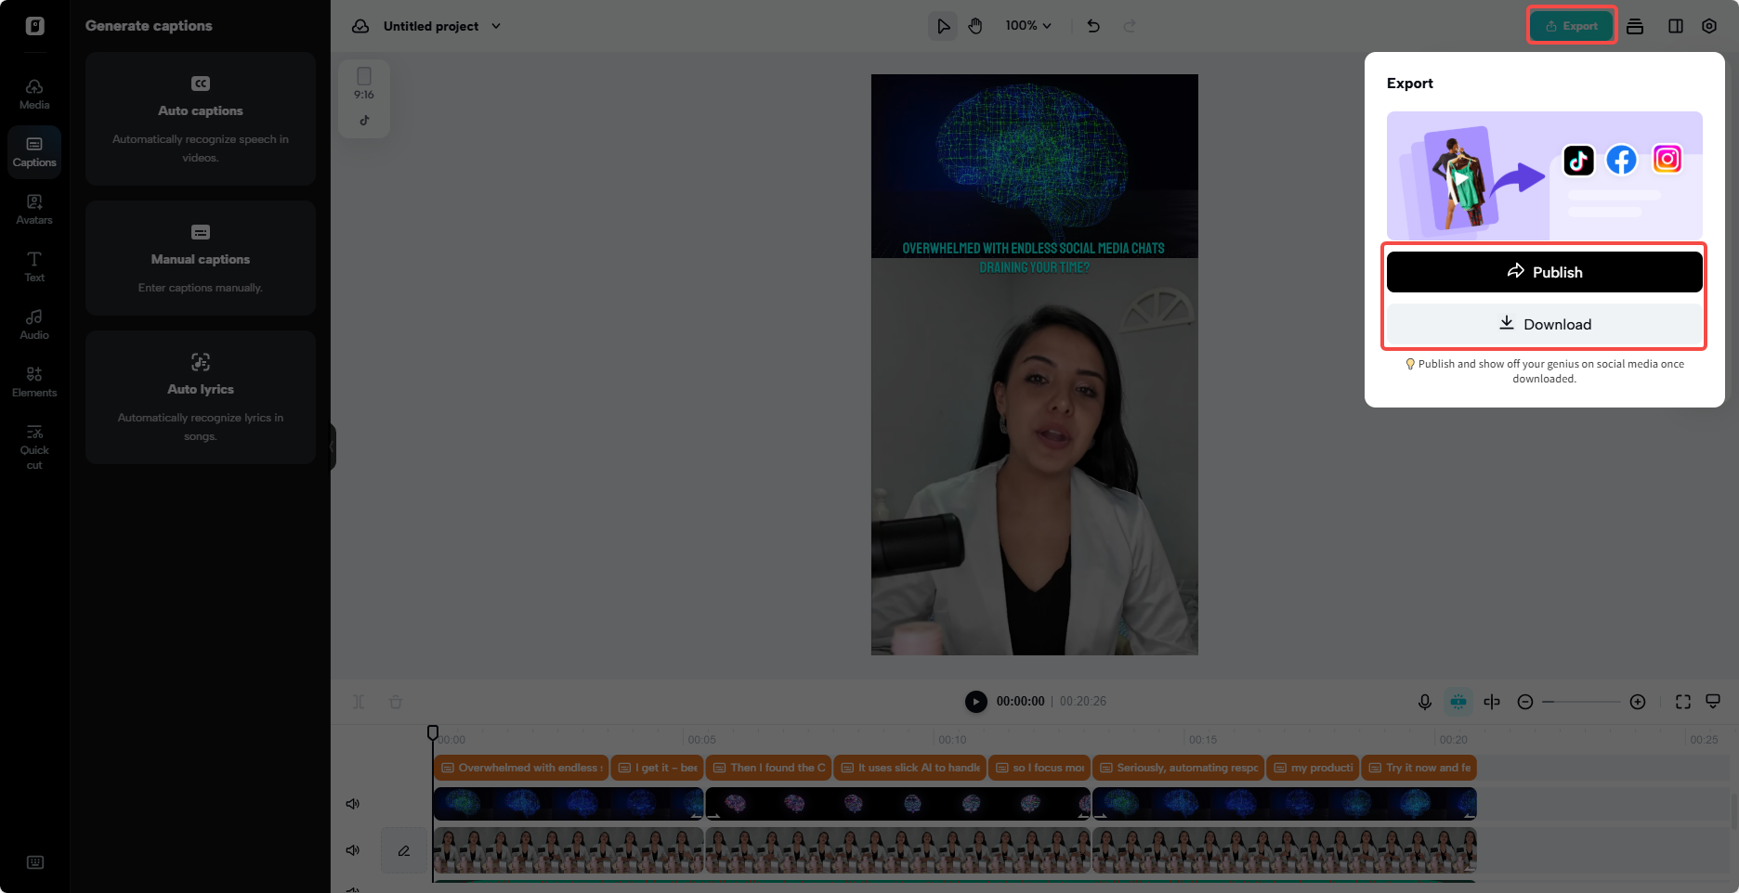Open the Avatars panel
Viewport: 1739px width, 893px height.
(x=34, y=209)
